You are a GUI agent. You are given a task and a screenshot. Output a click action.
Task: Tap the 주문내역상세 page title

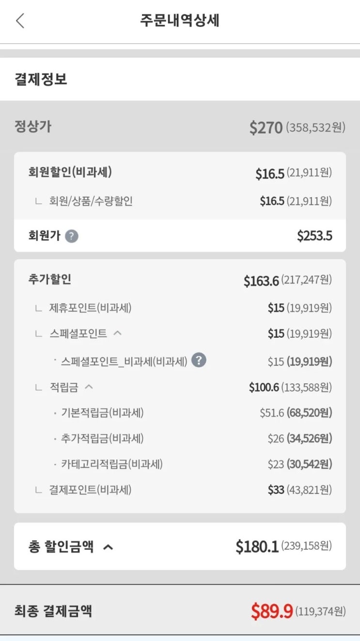tap(180, 21)
